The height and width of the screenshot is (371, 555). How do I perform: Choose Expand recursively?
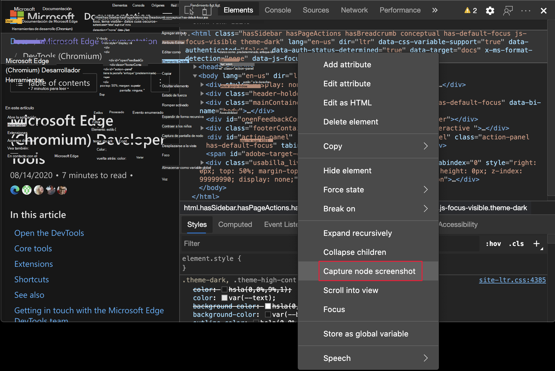tap(368, 233)
